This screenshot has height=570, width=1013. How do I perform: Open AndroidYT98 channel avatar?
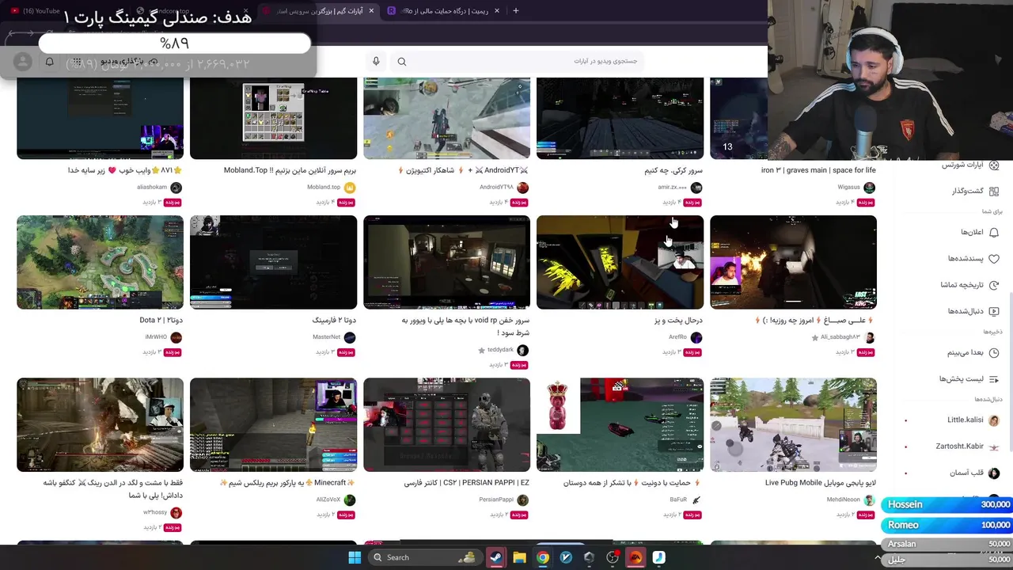tap(522, 188)
